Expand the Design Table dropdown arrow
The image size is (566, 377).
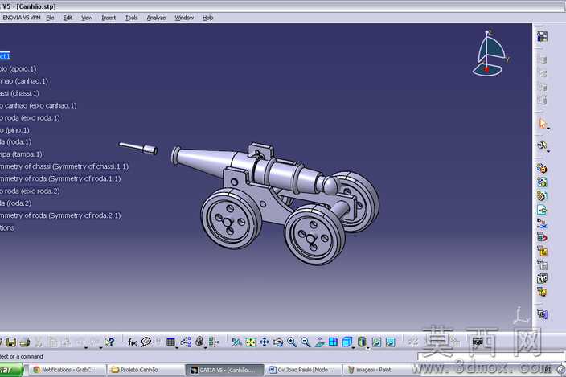click(177, 348)
